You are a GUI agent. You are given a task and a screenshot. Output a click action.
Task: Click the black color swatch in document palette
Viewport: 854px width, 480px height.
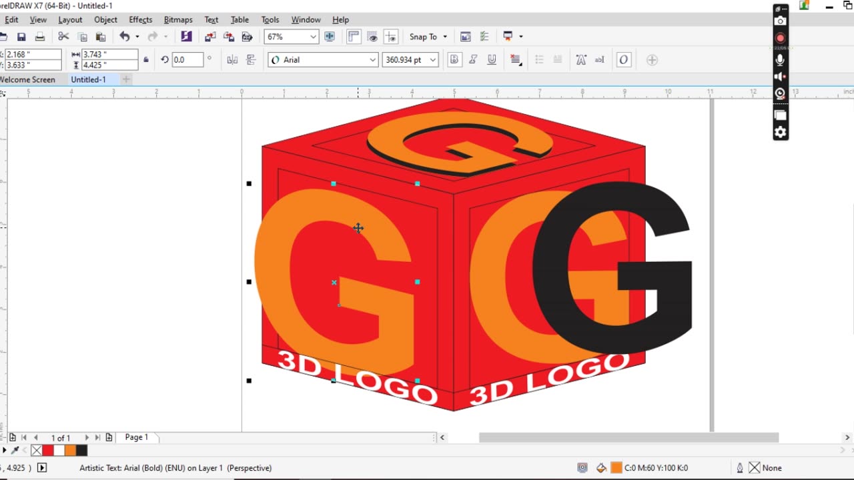point(81,451)
